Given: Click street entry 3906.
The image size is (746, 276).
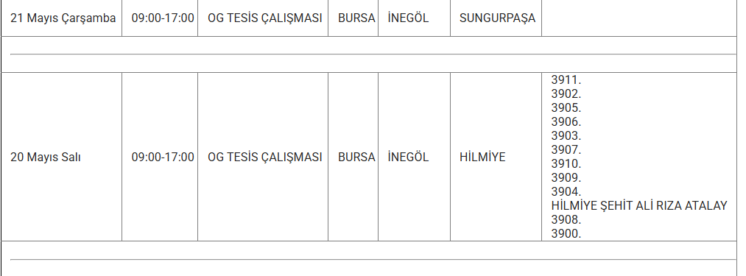Looking at the screenshot, I should (x=566, y=122).
